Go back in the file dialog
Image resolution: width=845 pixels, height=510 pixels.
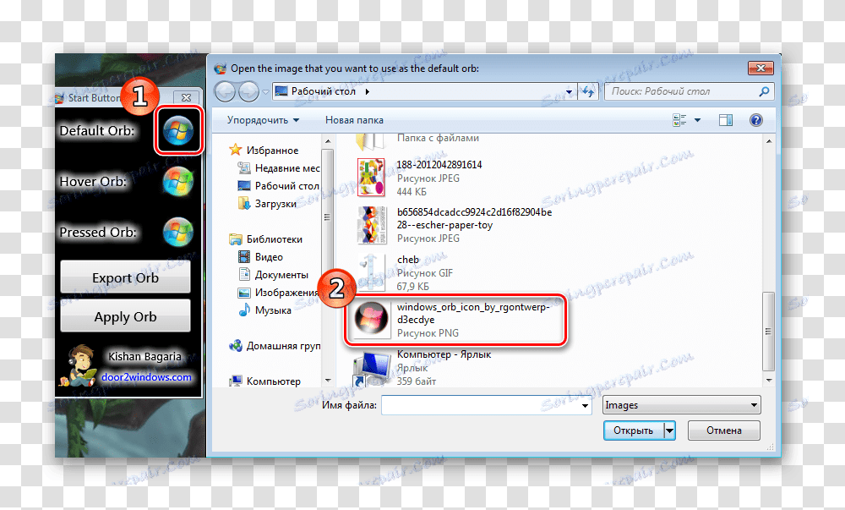pos(226,91)
